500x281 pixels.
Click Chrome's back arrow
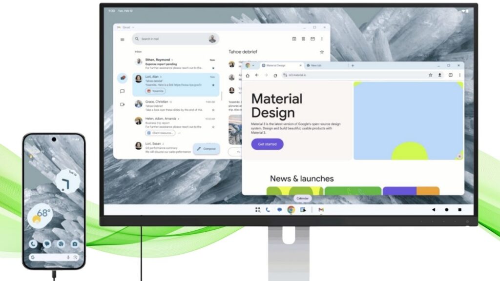click(257, 75)
